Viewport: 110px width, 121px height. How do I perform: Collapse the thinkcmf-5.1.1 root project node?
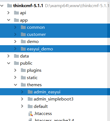click(x=2, y=6)
